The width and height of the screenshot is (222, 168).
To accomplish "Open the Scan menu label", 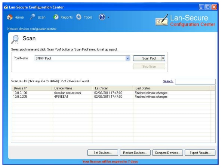I will coord(41,17).
